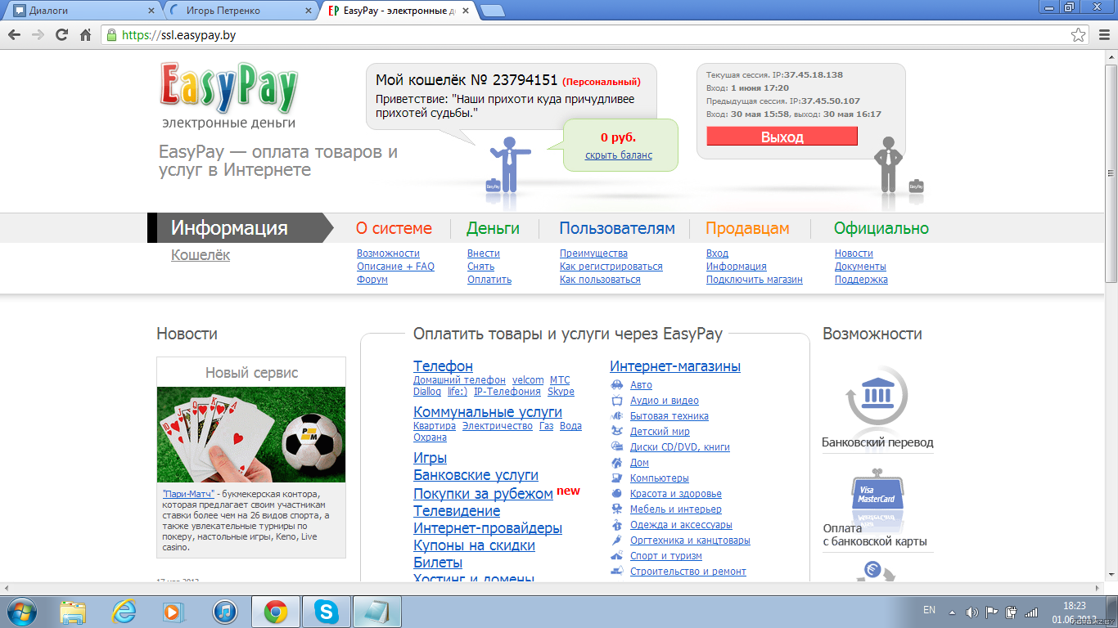The image size is (1118, 628).
Task: Launch Internet Explorer from the taskbar
Action: [x=124, y=612]
